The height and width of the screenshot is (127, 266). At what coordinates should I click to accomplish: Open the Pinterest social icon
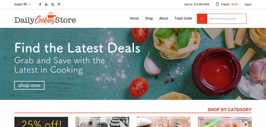59,4
